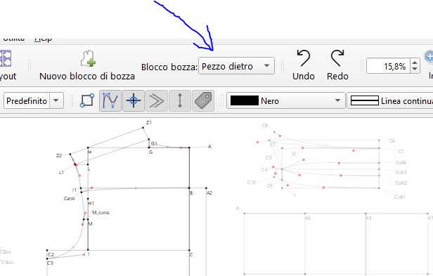Toggle the curve path display icon

110,100
